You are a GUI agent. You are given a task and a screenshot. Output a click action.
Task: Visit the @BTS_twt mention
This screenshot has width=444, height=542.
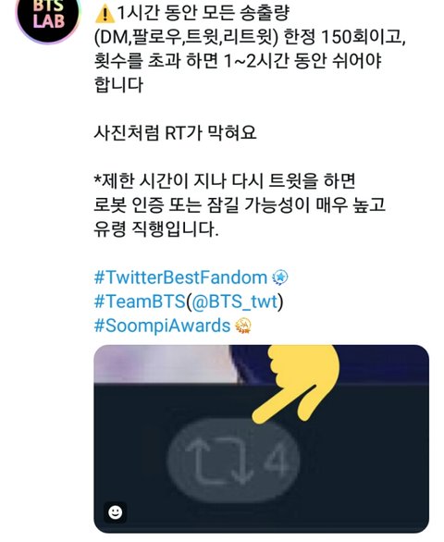coord(234,302)
